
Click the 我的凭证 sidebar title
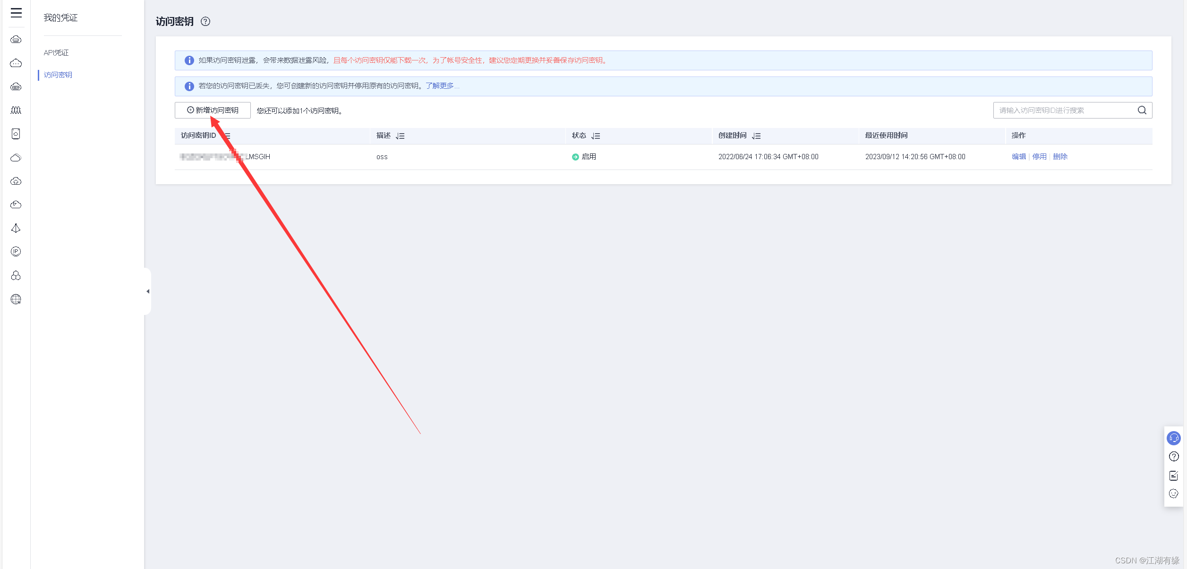(60, 17)
